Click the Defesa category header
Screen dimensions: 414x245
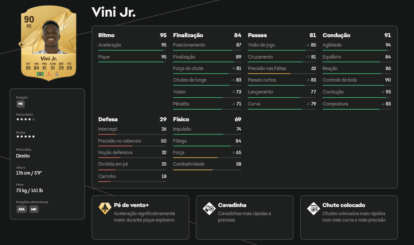coord(108,120)
